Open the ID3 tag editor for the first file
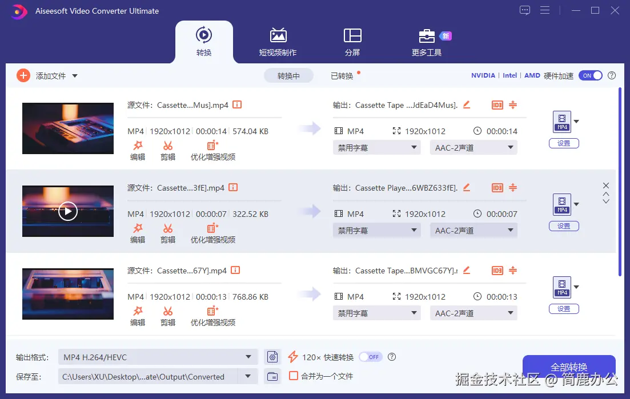Viewport: 630px width, 399px height. [496, 105]
